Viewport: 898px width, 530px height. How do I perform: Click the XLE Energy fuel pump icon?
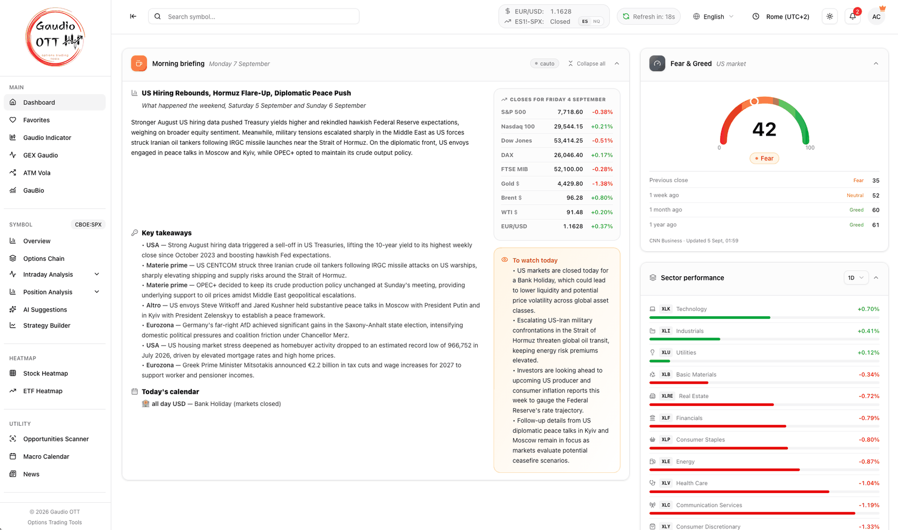pos(653,462)
